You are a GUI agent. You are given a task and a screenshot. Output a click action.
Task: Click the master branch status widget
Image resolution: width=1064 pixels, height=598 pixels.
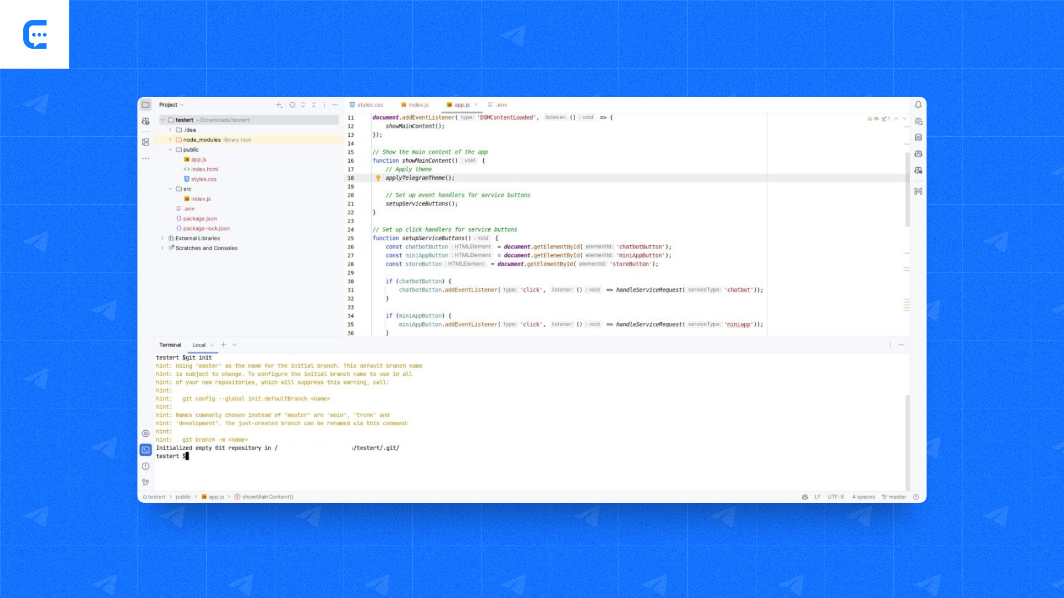pos(894,497)
